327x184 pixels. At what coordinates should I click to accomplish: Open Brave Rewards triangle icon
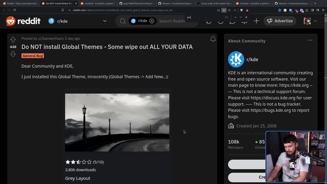pos(247,10)
